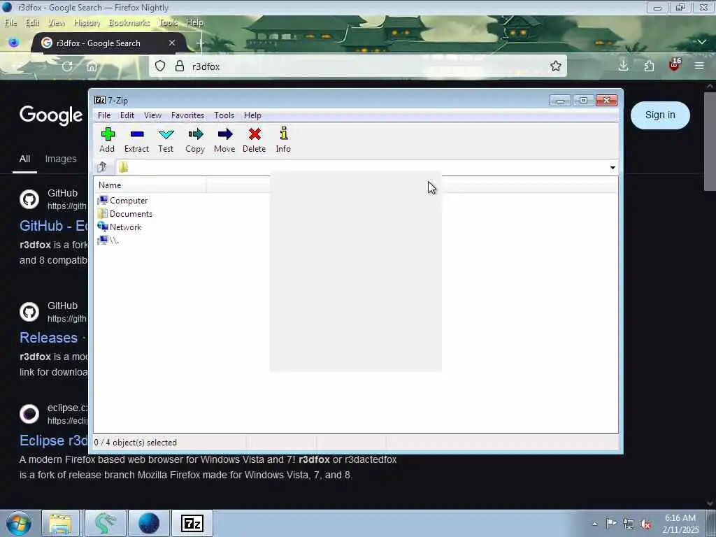Image resolution: width=716 pixels, height=537 pixels.
Task: Open the 7-Zip View menu
Action: 152,115
